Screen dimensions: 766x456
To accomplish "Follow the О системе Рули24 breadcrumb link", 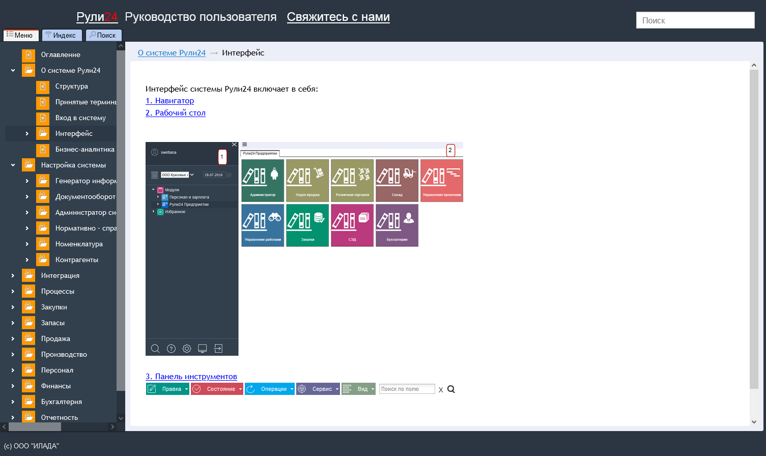I will coord(172,52).
